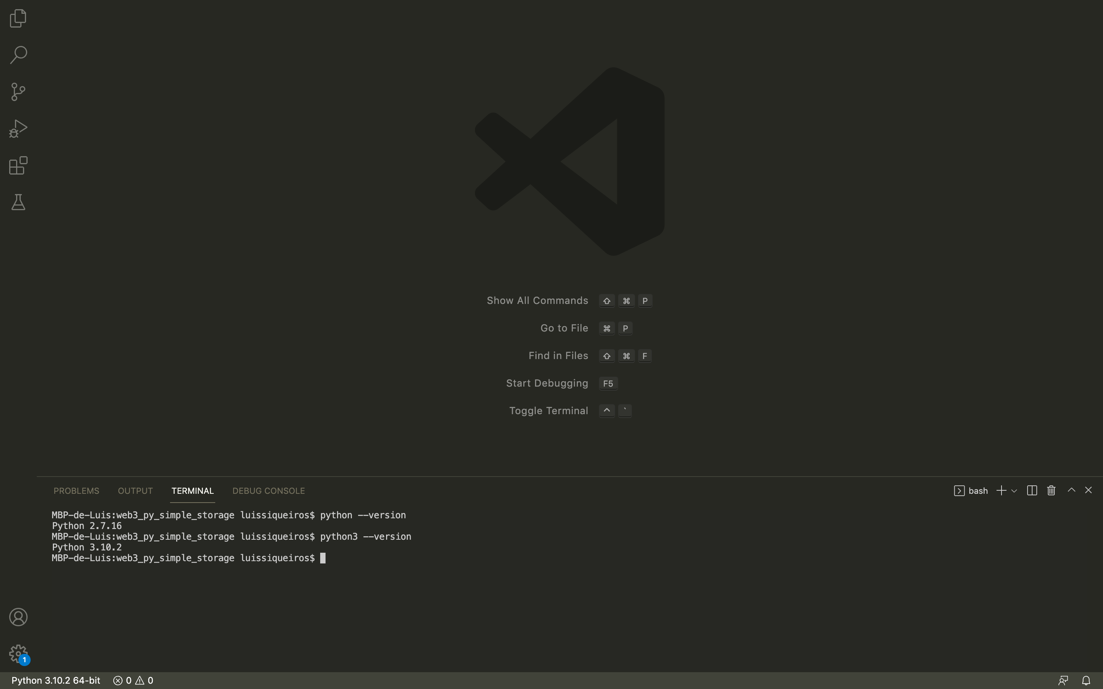Open the Testing flask icon
Screen dimensions: 1103x689
[x=18, y=202]
